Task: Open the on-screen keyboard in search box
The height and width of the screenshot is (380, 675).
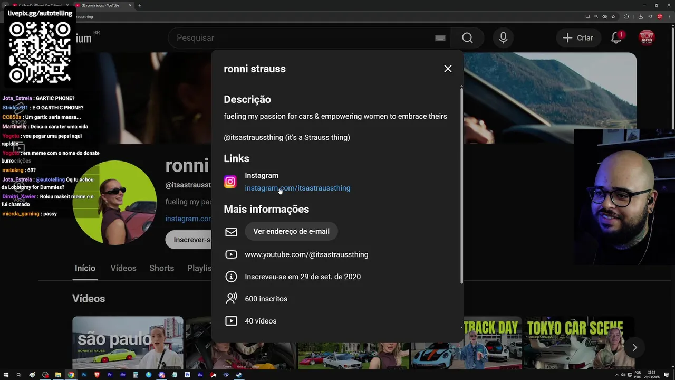Action: [440, 38]
